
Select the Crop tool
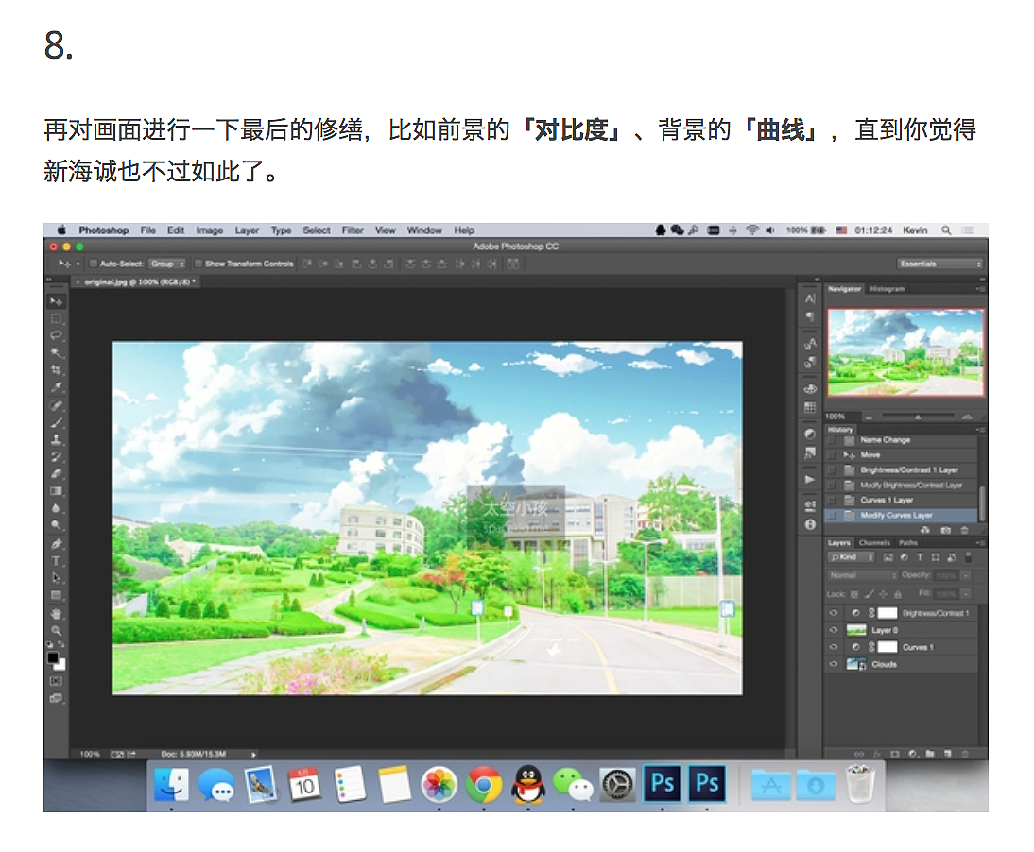(56, 370)
